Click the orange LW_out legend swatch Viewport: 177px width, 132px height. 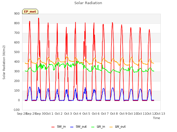(x=111, y=127)
